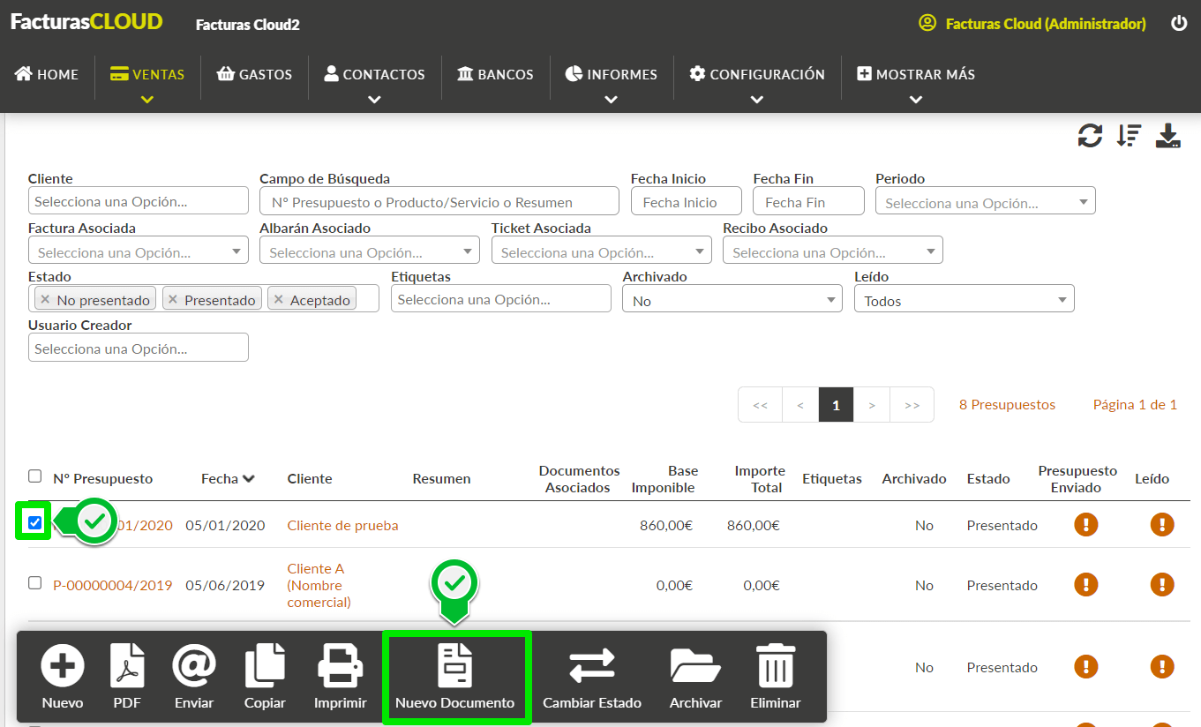Viewport: 1201px width, 727px height.
Task: Remove the Presentado status tag
Action: click(173, 299)
